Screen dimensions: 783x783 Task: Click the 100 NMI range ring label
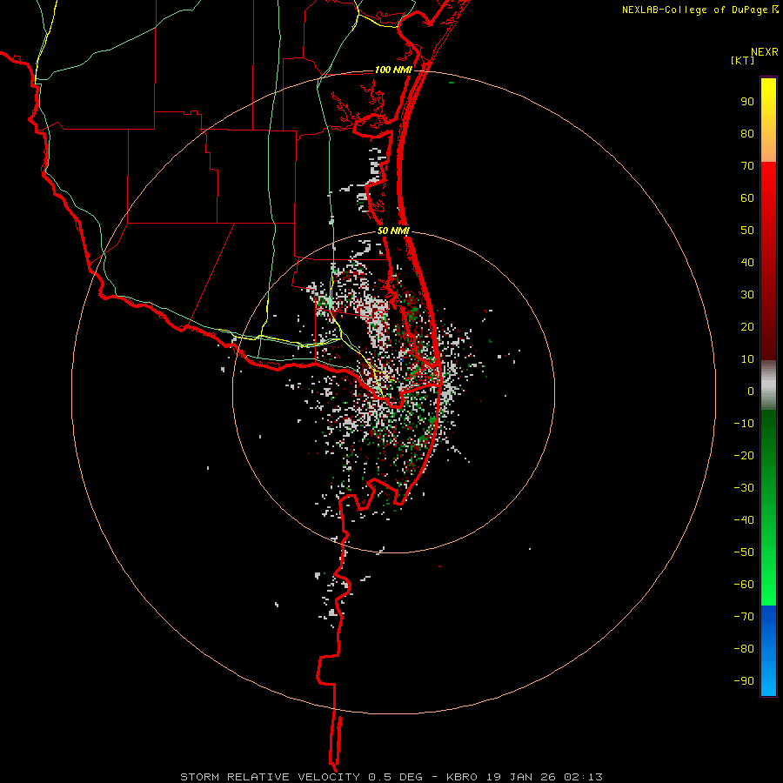click(x=393, y=70)
